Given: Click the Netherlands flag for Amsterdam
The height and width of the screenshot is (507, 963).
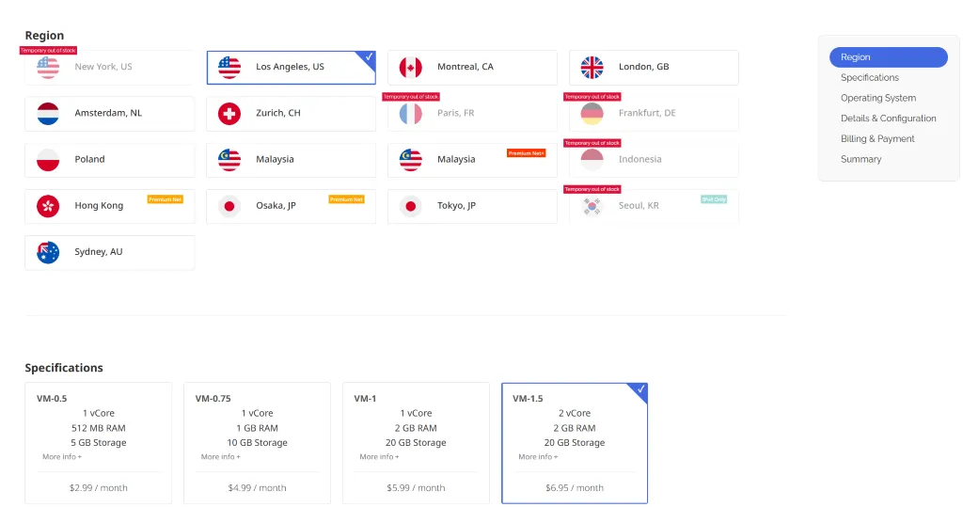Looking at the screenshot, I should click(x=48, y=114).
